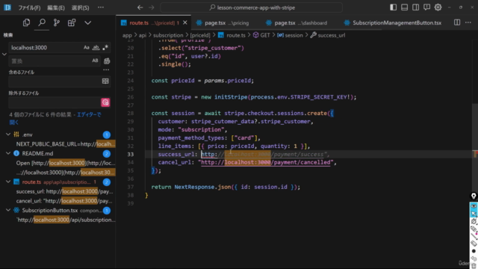
Task: Open the cancel_url localhost link in code
Action: pyautogui.click(x=266, y=162)
